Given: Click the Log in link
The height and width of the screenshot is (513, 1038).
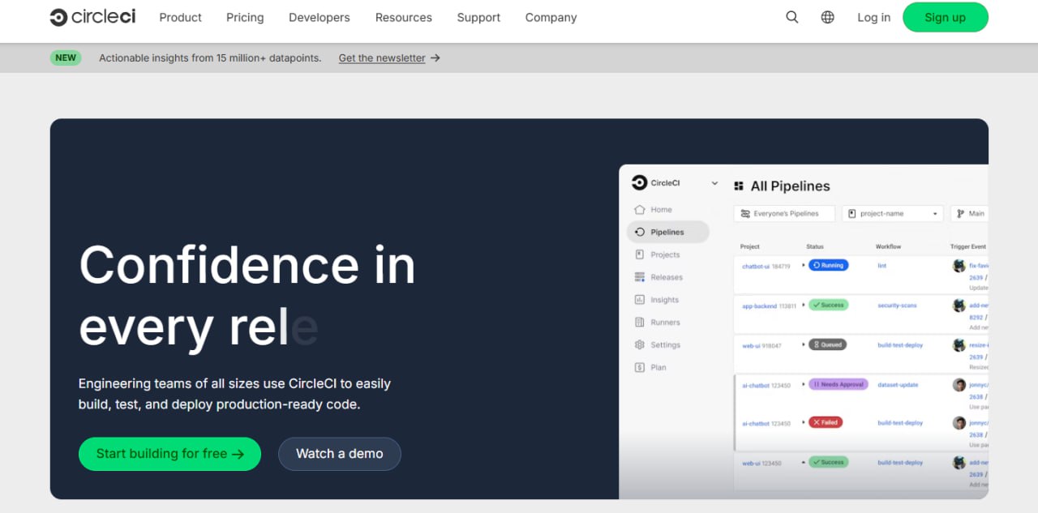Looking at the screenshot, I should [874, 17].
